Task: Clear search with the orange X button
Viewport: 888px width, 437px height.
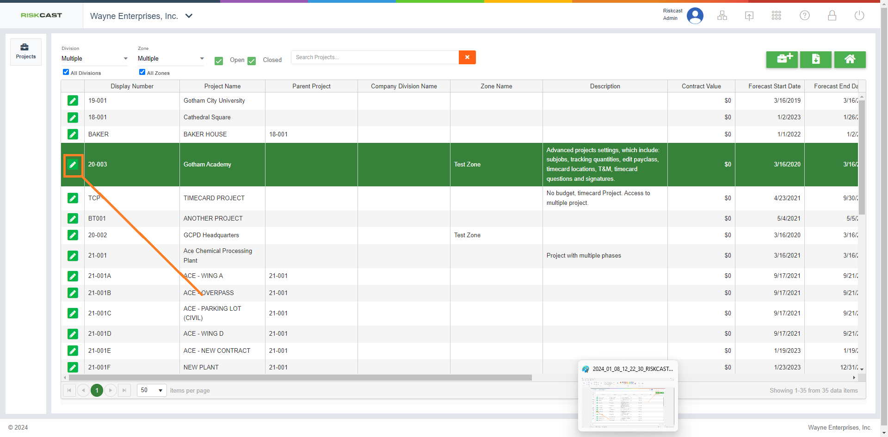Action: (467, 57)
